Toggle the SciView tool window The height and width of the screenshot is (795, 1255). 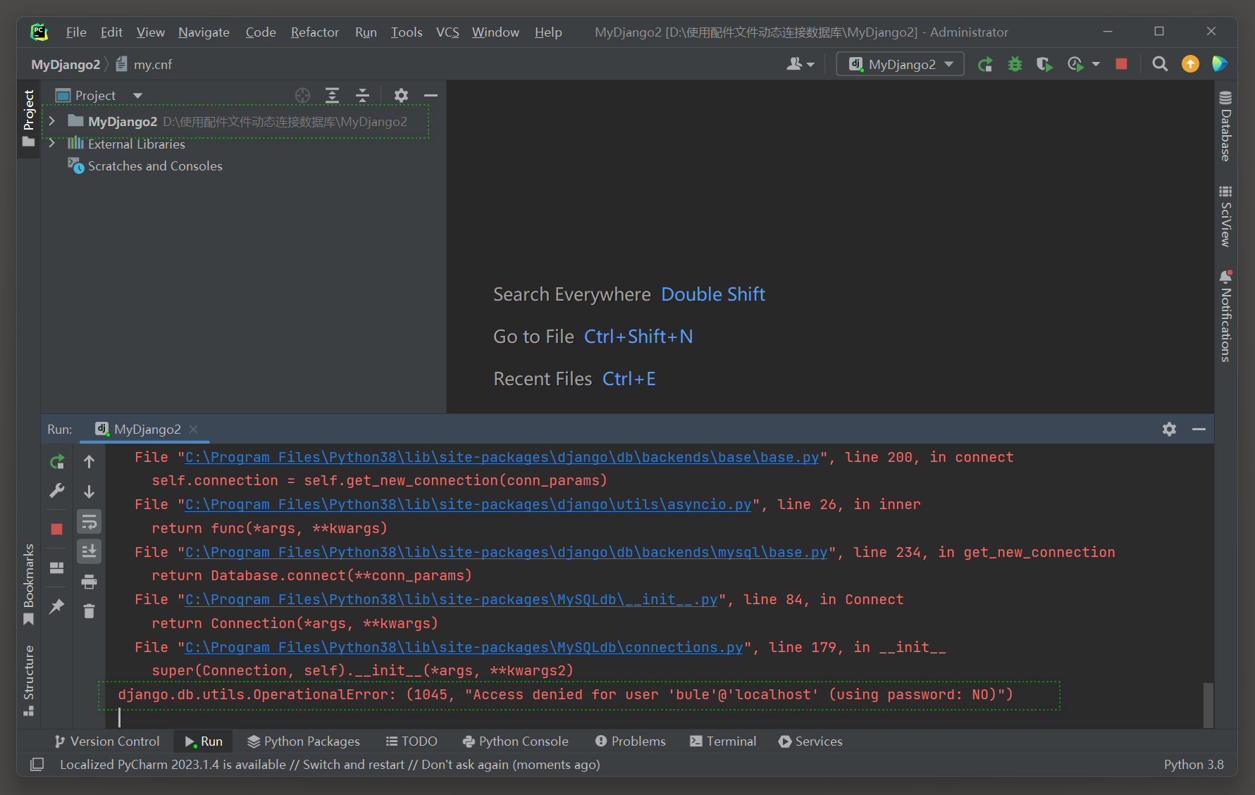(1225, 216)
